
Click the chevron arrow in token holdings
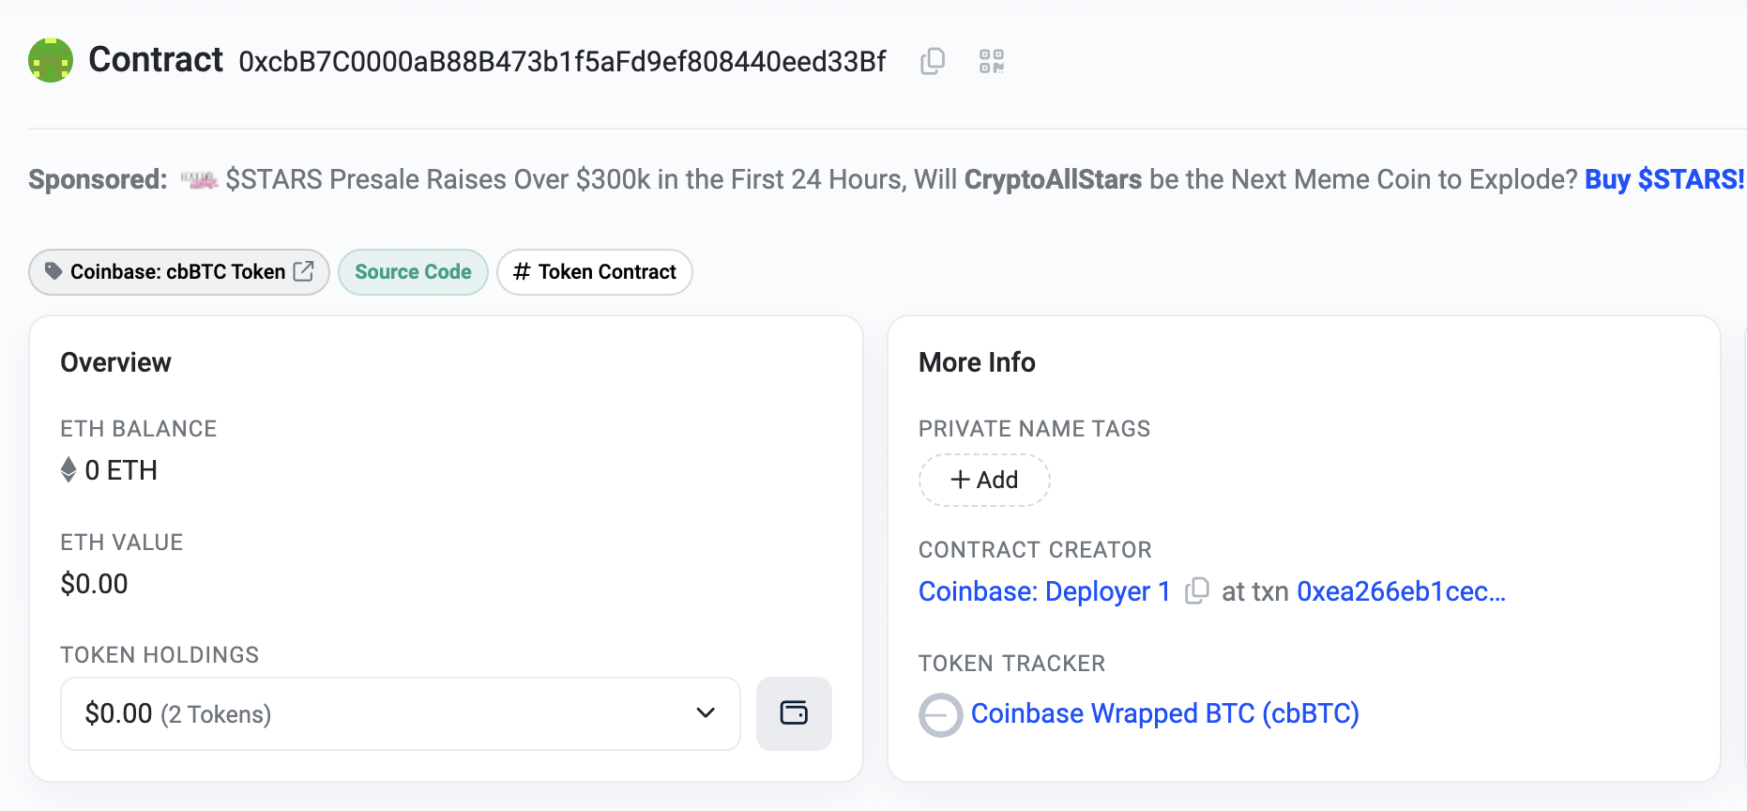point(706,713)
